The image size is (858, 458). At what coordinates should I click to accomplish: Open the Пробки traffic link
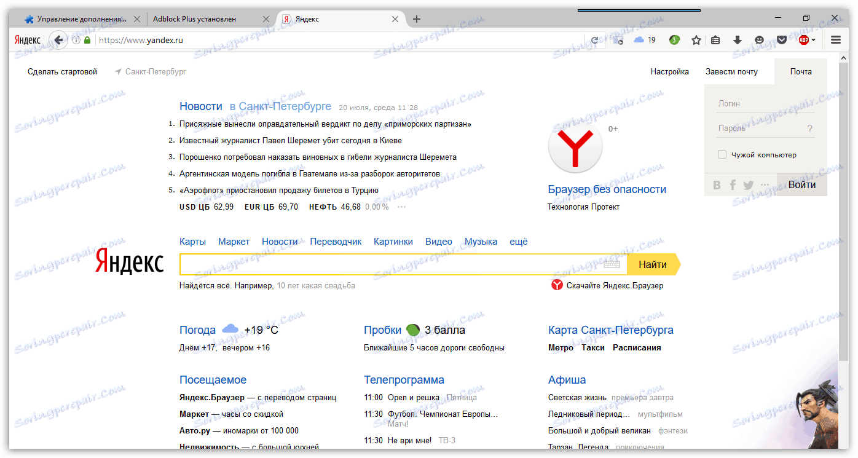click(382, 330)
